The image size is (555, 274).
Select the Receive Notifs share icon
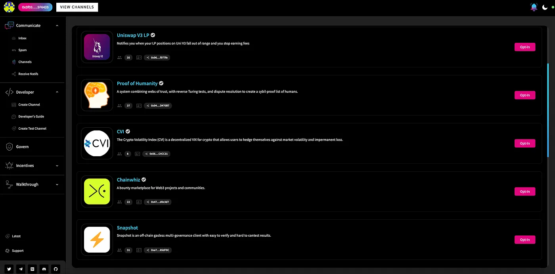pos(14,74)
